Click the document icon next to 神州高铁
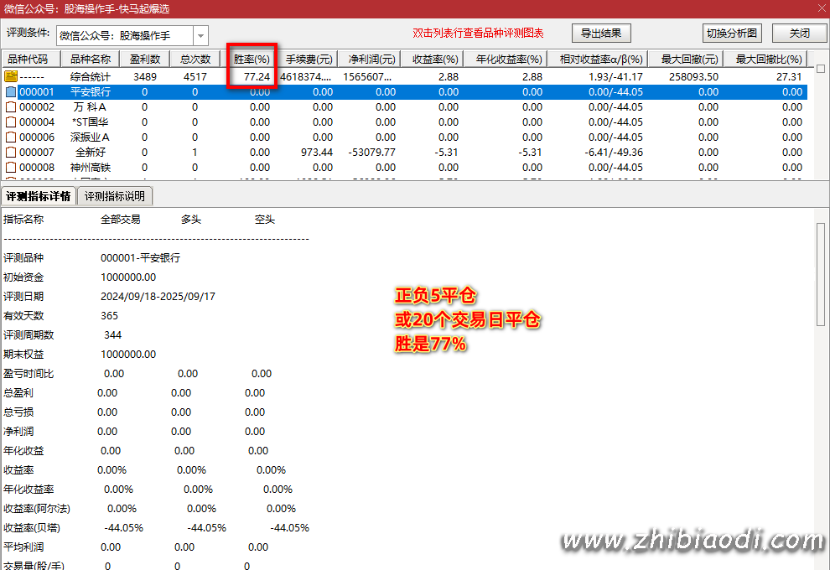 [11, 167]
